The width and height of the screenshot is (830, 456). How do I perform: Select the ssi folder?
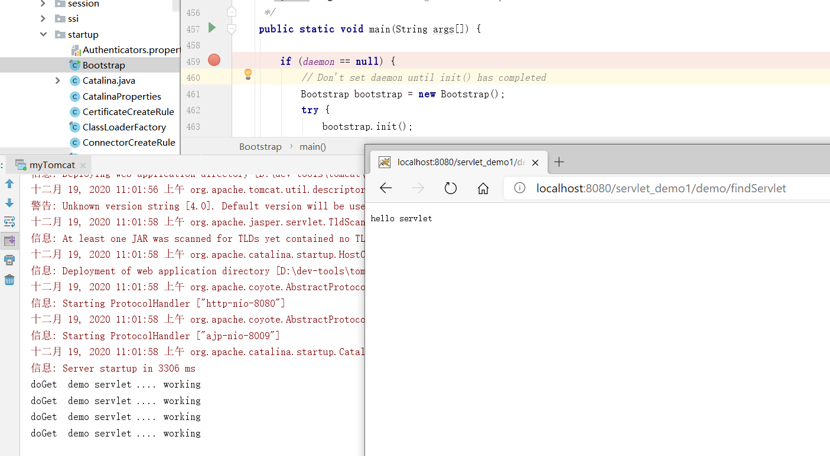73,19
